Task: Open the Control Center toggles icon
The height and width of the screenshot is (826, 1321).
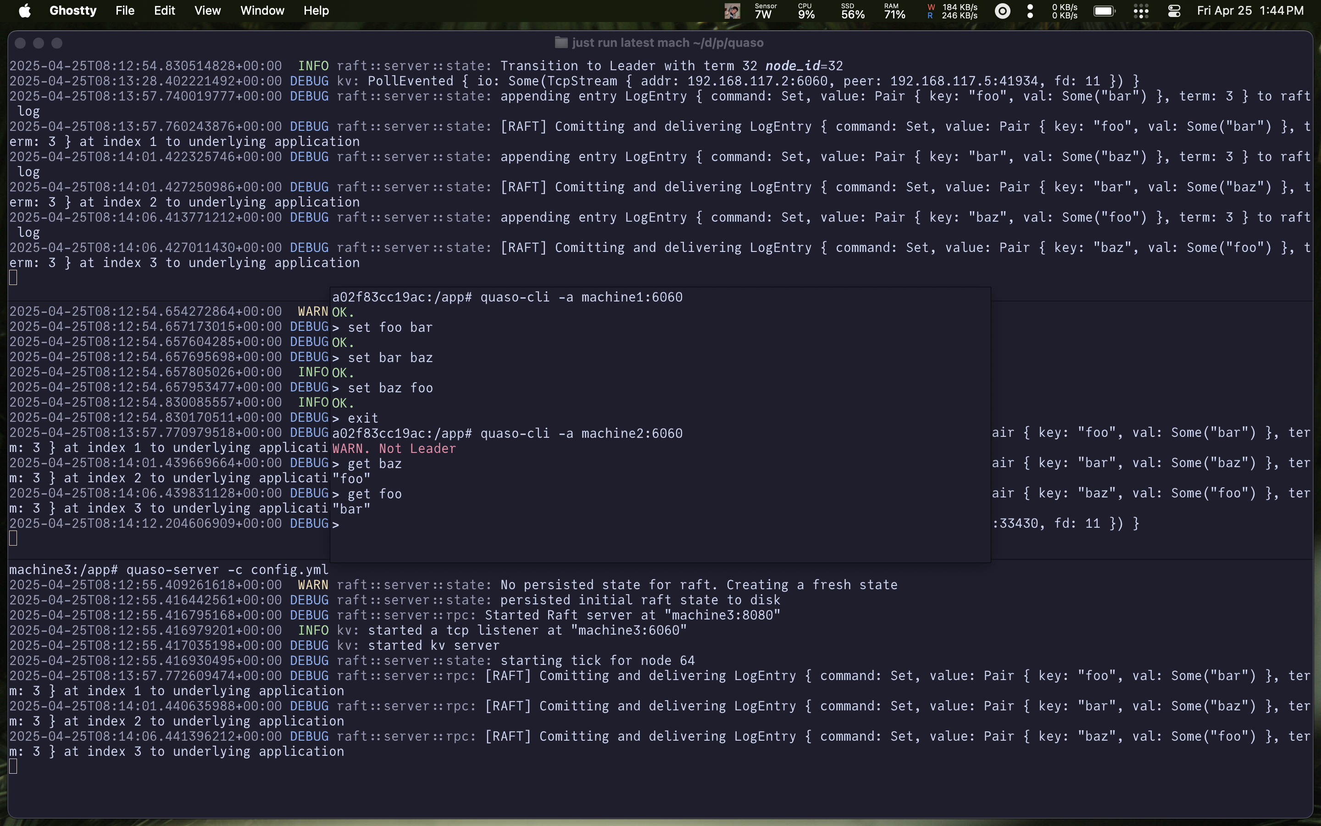Action: 1174,11
